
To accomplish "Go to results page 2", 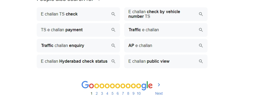I will click(x=97, y=93).
